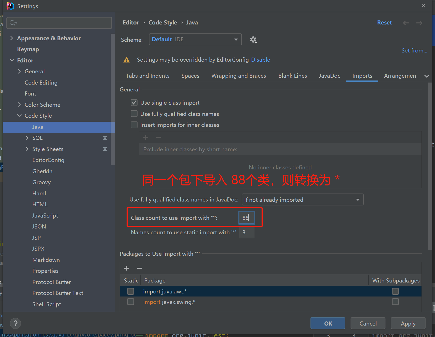Toggle Static checkbox for java.awt import

pos(131,291)
